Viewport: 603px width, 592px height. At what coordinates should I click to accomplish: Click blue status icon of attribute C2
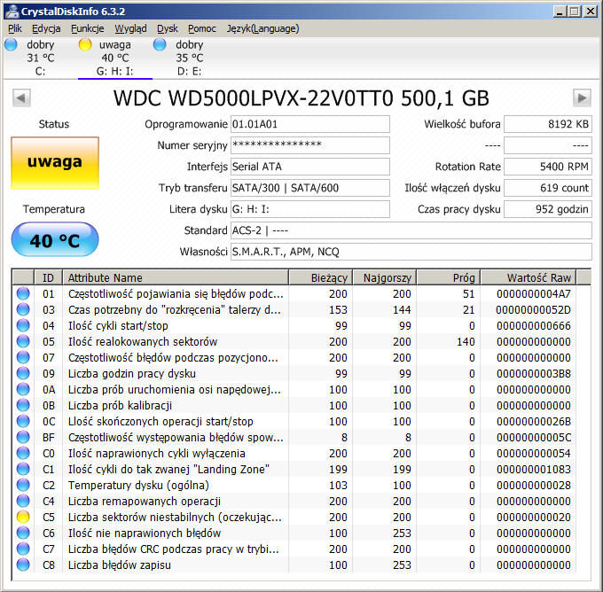(23, 485)
